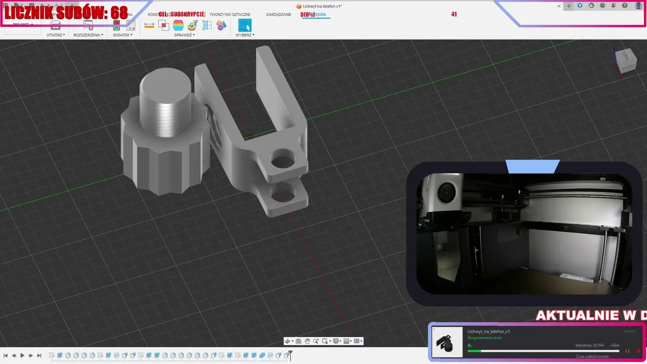Open Display Settings monitor icon
Viewport: 647px width, 364px height.
336,341
